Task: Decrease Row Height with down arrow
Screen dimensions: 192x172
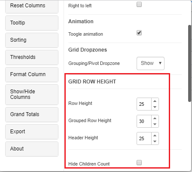Action: pos(155,107)
